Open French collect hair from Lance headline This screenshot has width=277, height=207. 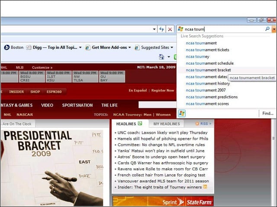[161, 175]
